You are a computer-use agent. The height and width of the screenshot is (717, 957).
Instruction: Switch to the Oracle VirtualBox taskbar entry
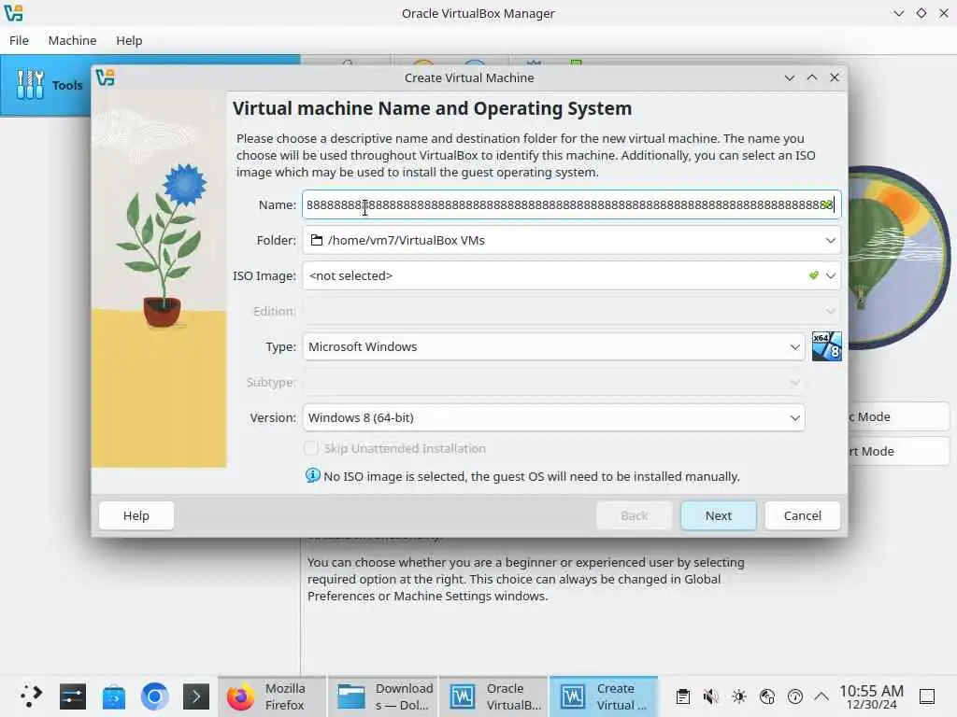pyautogui.click(x=493, y=696)
